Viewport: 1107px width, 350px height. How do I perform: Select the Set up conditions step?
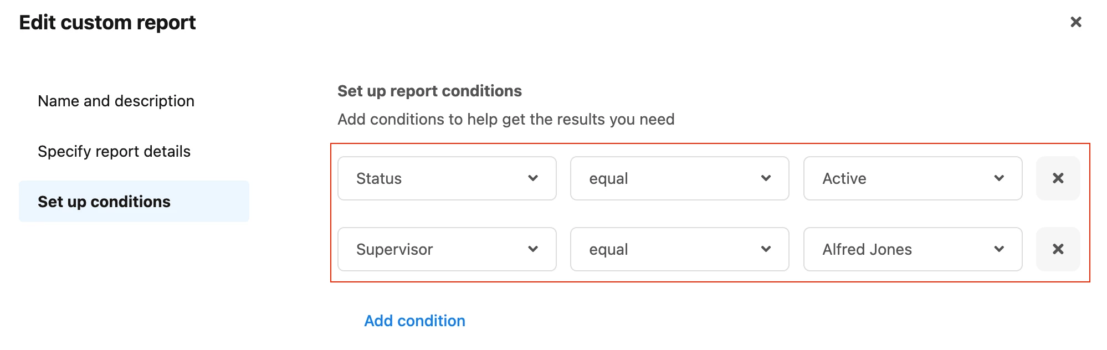pos(134,202)
